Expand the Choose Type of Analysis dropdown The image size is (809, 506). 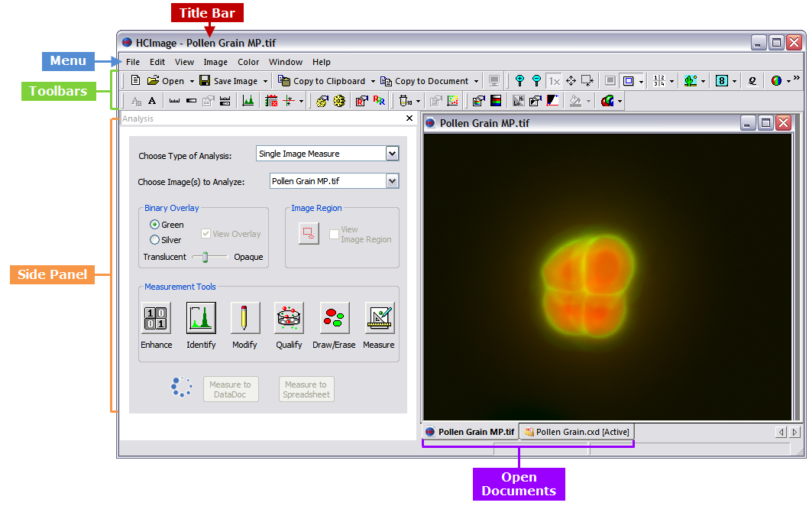392,154
